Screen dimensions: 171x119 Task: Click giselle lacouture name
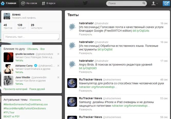25,54
